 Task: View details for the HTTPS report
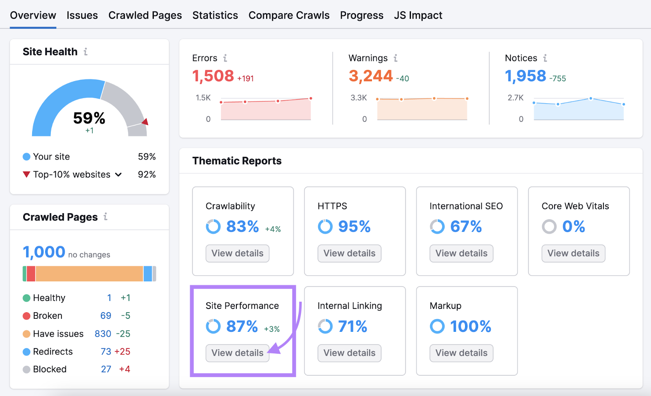[349, 253]
